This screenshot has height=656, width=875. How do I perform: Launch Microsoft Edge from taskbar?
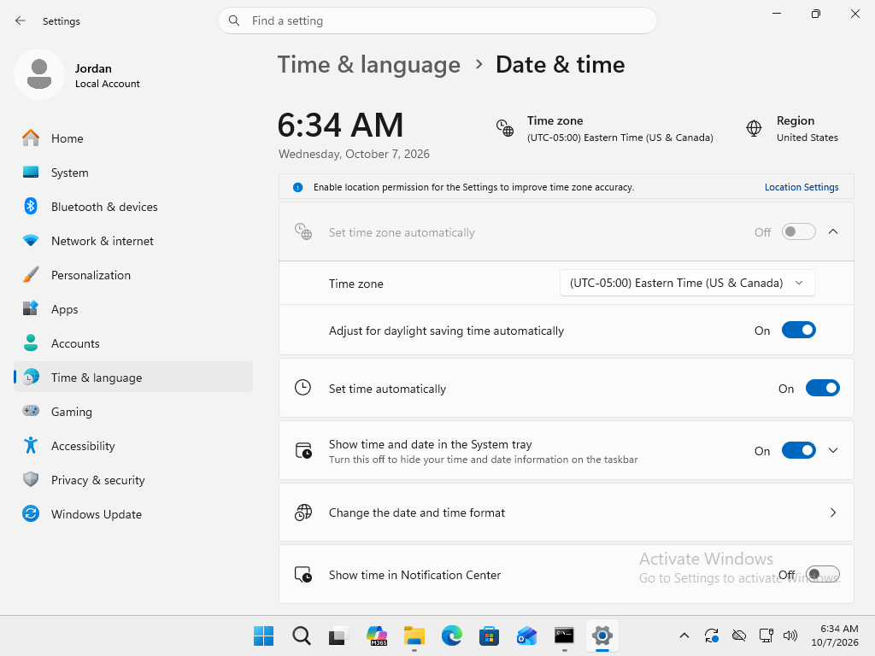pyautogui.click(x=452, y=635)
